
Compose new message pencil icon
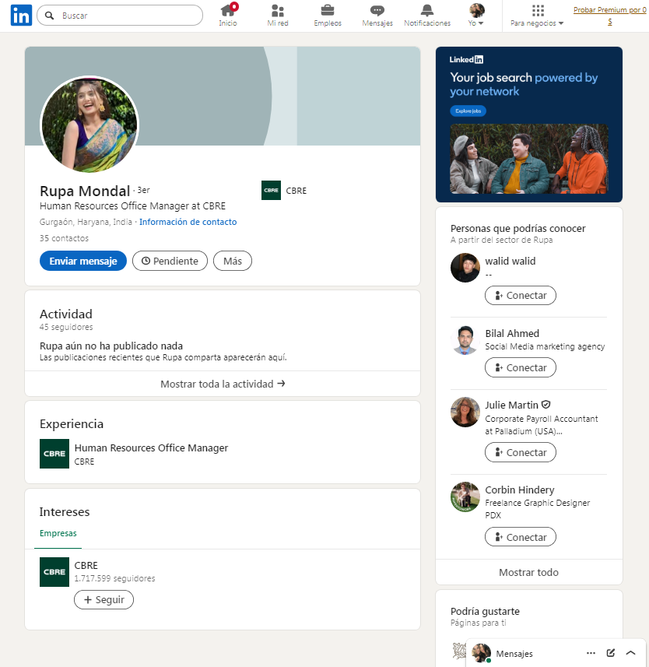[x=611, y=653]
